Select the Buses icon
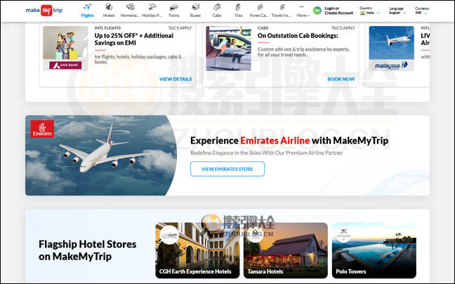455x284 pixels. click(x=195, y=7)
